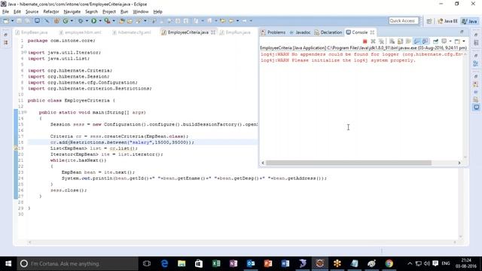The width and height of the screenshot is (482, 271).
Task: Click Remove All Terminated Launches icon
Action: click(382, 41)
